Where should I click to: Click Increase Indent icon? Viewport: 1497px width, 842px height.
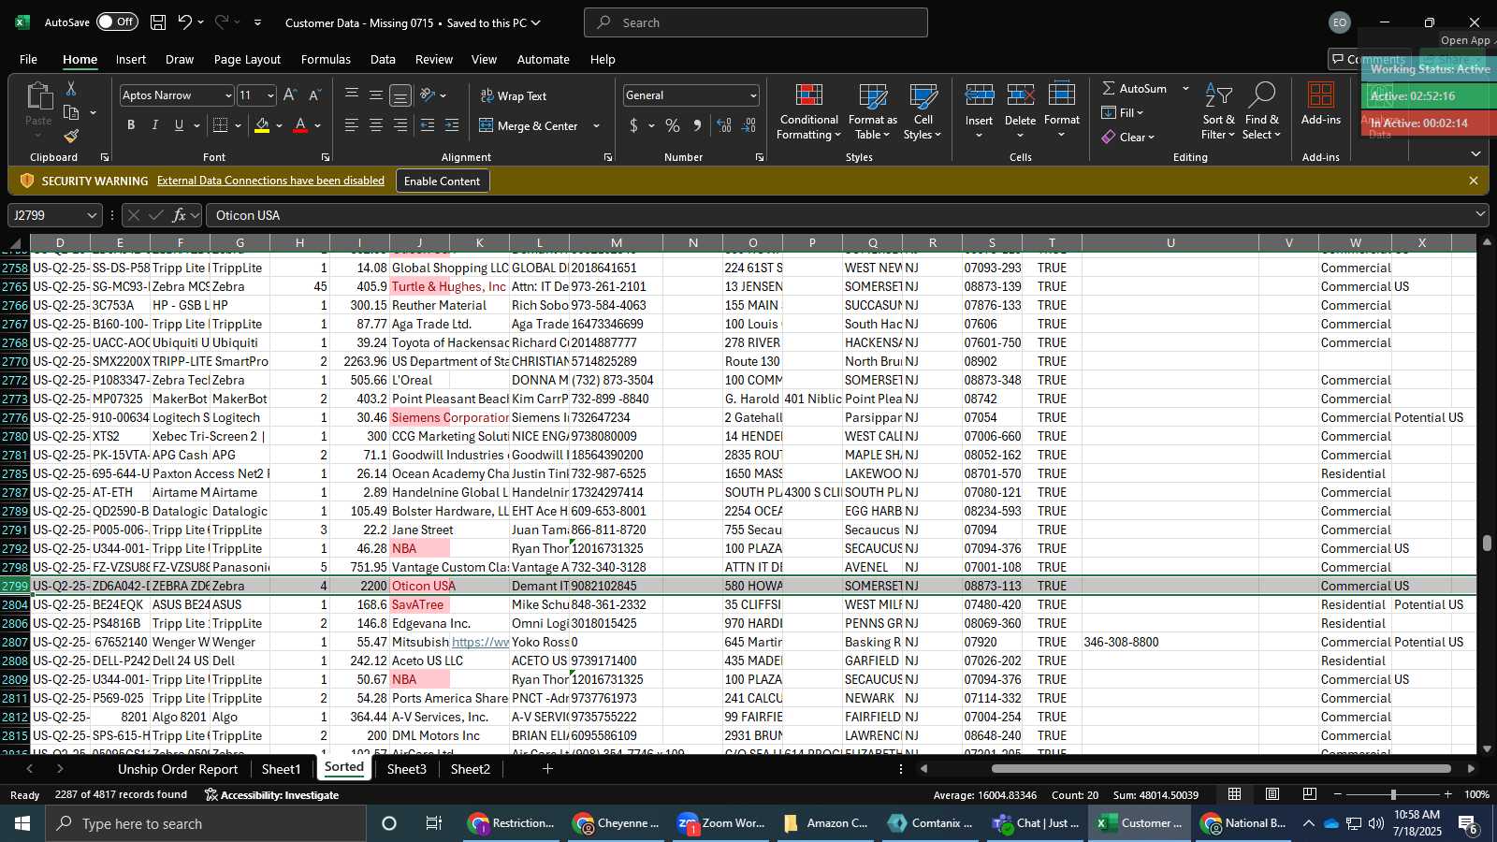click(x=452, y=125)
